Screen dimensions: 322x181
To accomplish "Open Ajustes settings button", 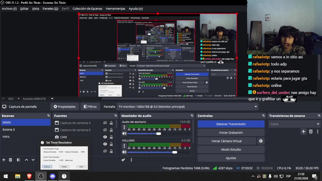I will click(x=231, y=158).
